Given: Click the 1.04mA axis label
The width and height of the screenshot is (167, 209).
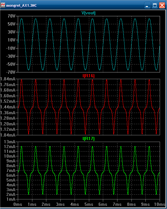Looking at the screenshot, I should (8, 135).
